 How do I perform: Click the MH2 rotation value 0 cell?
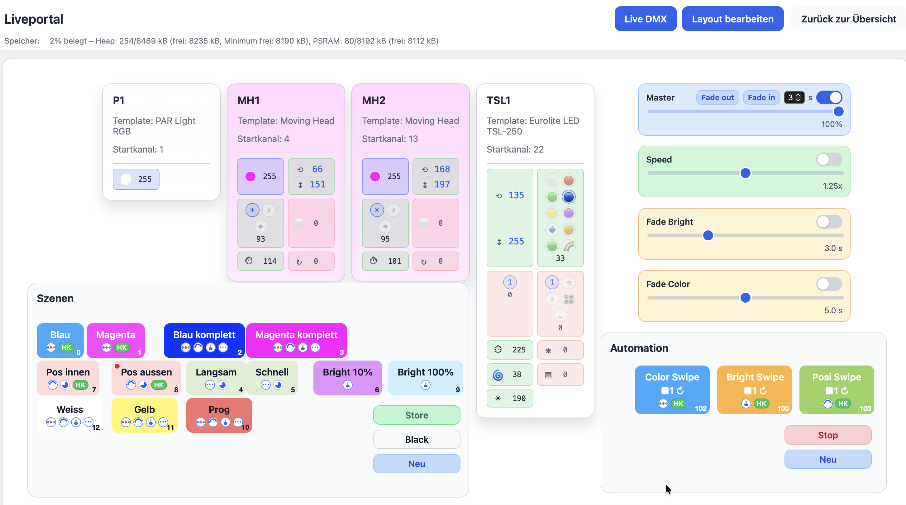(436, 261)
